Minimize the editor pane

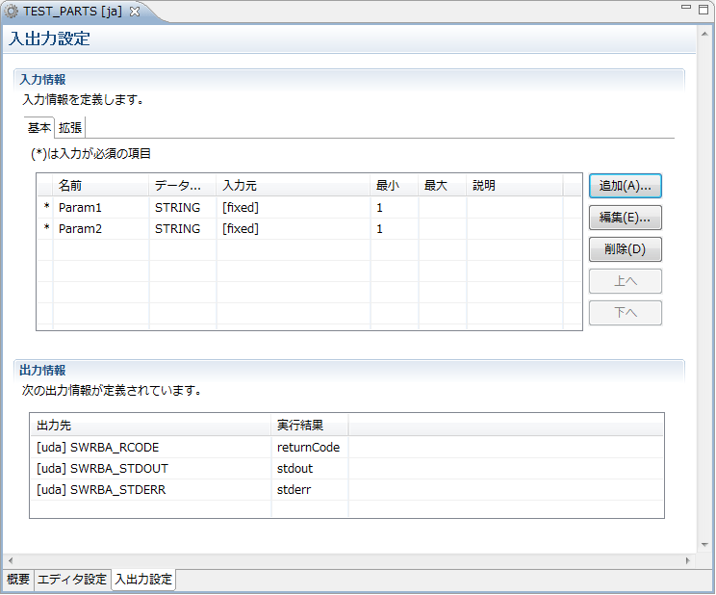pos(686,8)
